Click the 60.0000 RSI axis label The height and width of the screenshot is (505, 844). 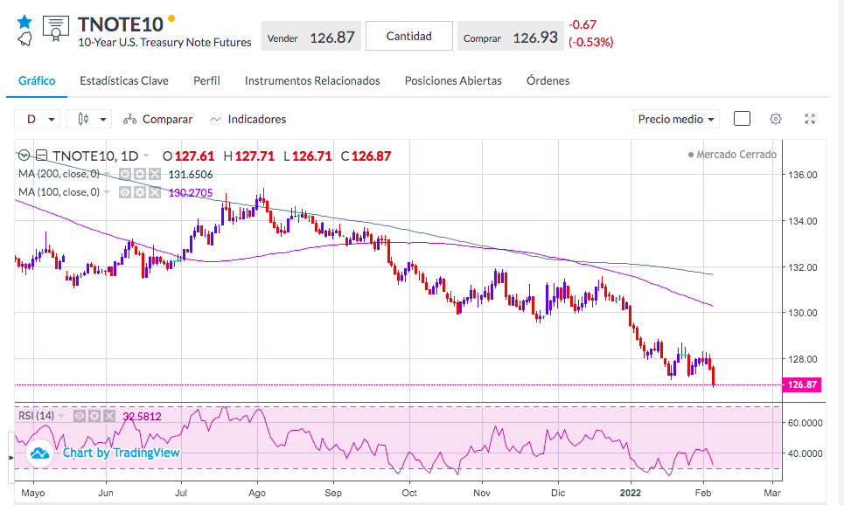coord(806,423)
